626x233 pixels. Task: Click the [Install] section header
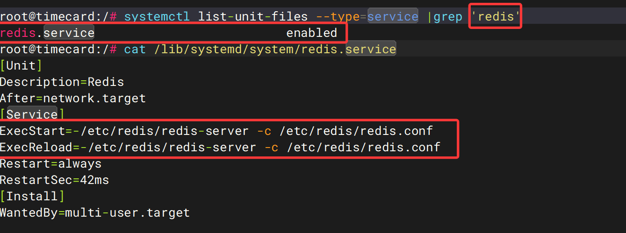click(x=32, y=197)
